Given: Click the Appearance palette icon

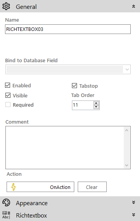Looking at the screenshot, I should 6,202.
